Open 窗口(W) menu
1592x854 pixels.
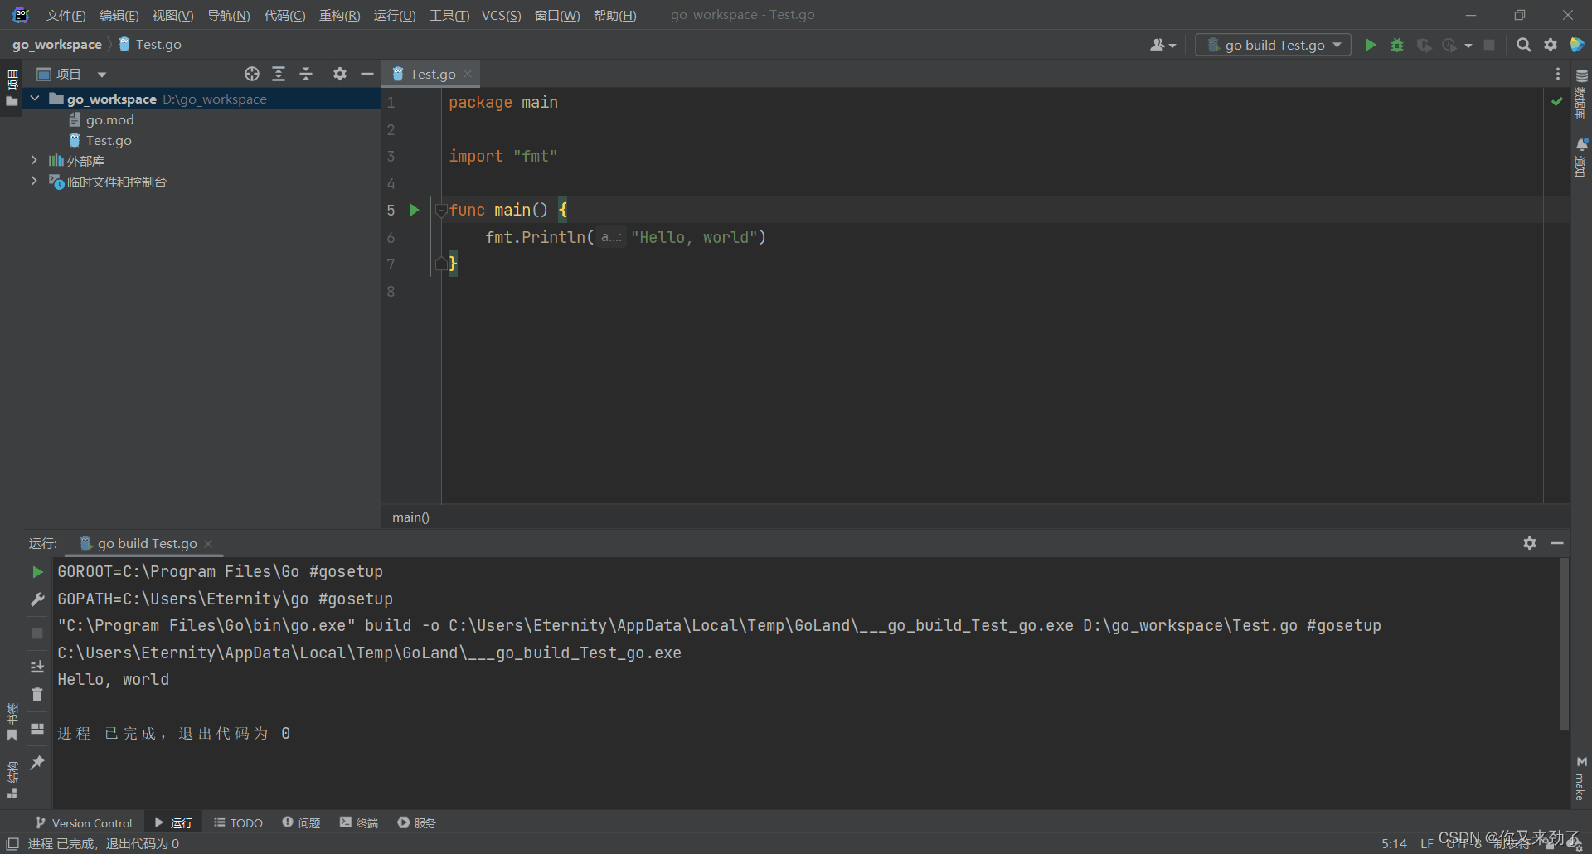pyautogui.click(x=557, y=15)
